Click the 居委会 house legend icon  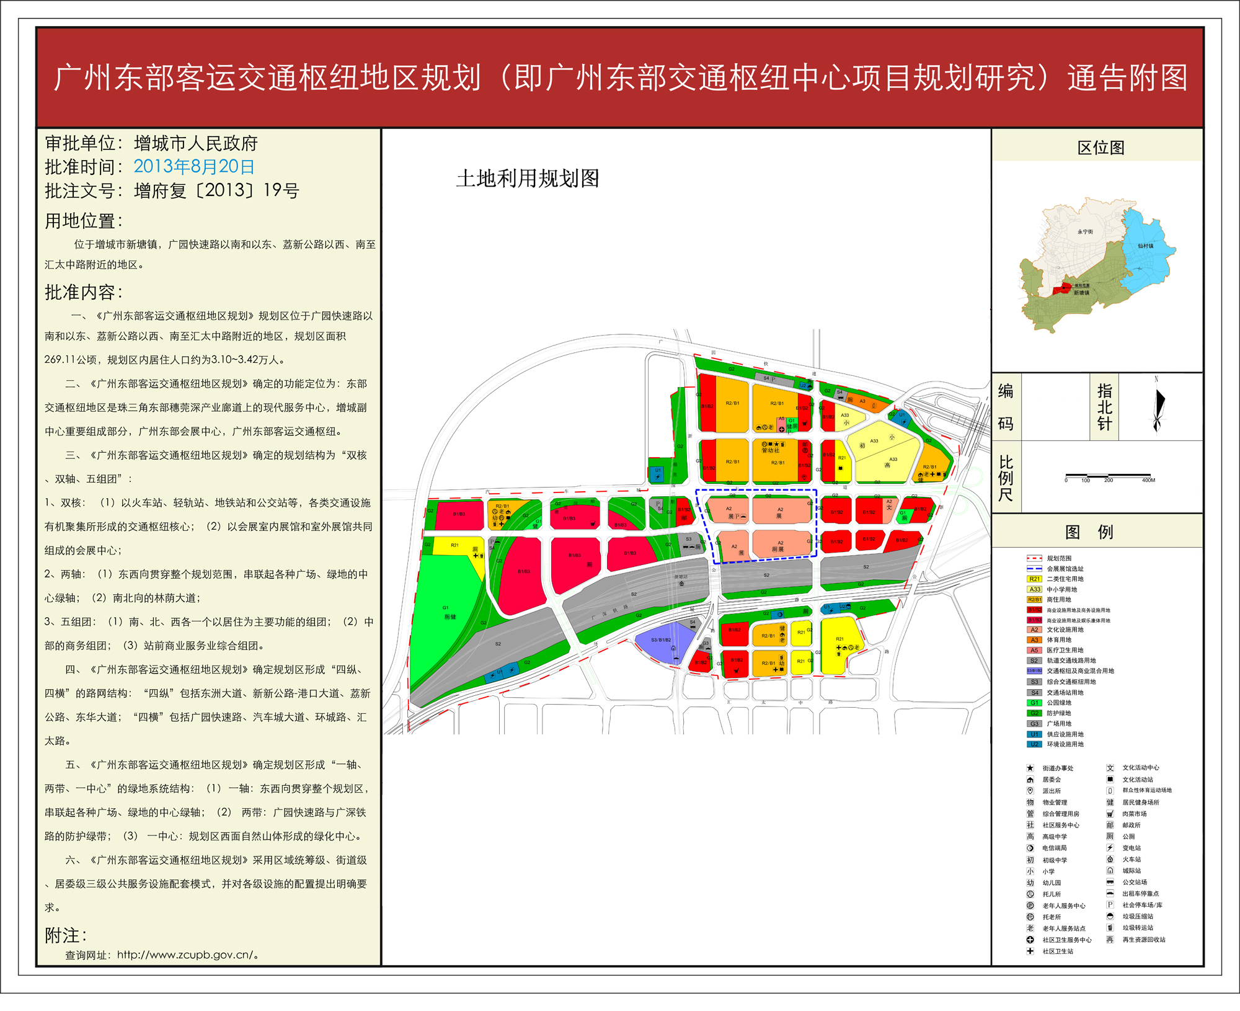coord(1030,780)
